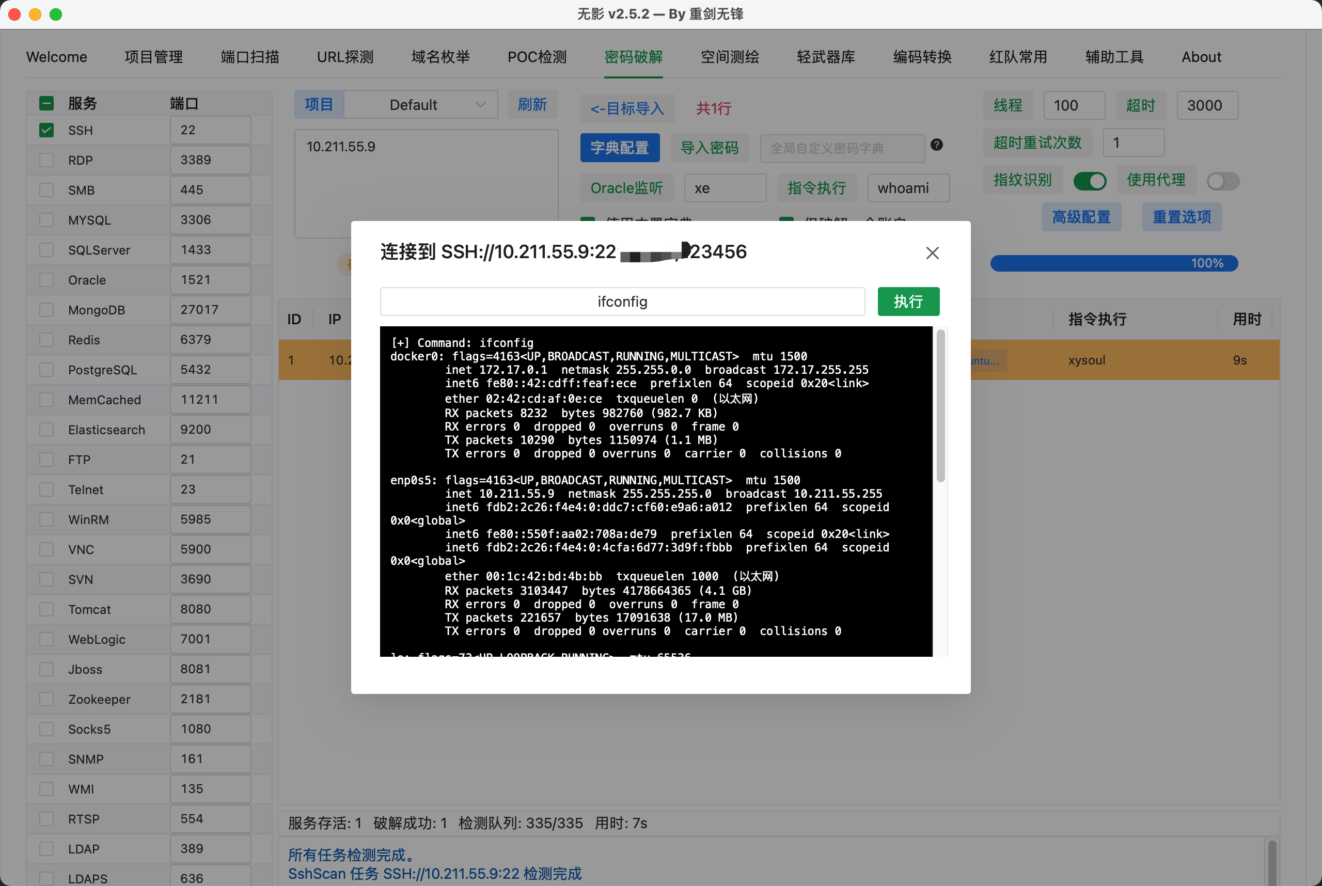Click the 100% progress bar
The height and width of the screenshot is (886, 1322).
point(1113,263)
